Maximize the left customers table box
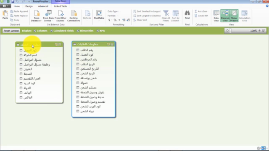 [60, 44]
